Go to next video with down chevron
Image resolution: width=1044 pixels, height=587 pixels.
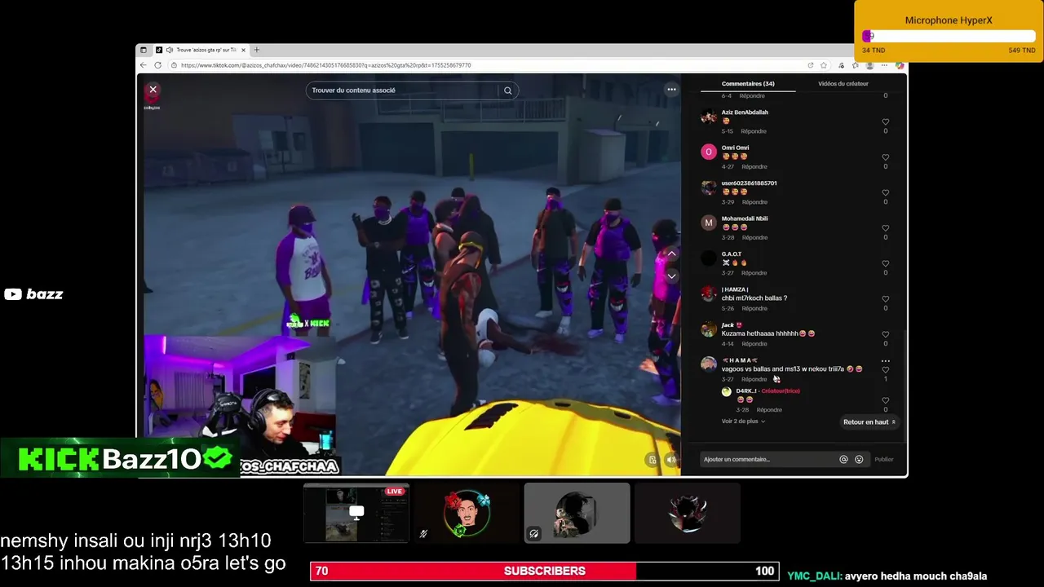point(671,276)
